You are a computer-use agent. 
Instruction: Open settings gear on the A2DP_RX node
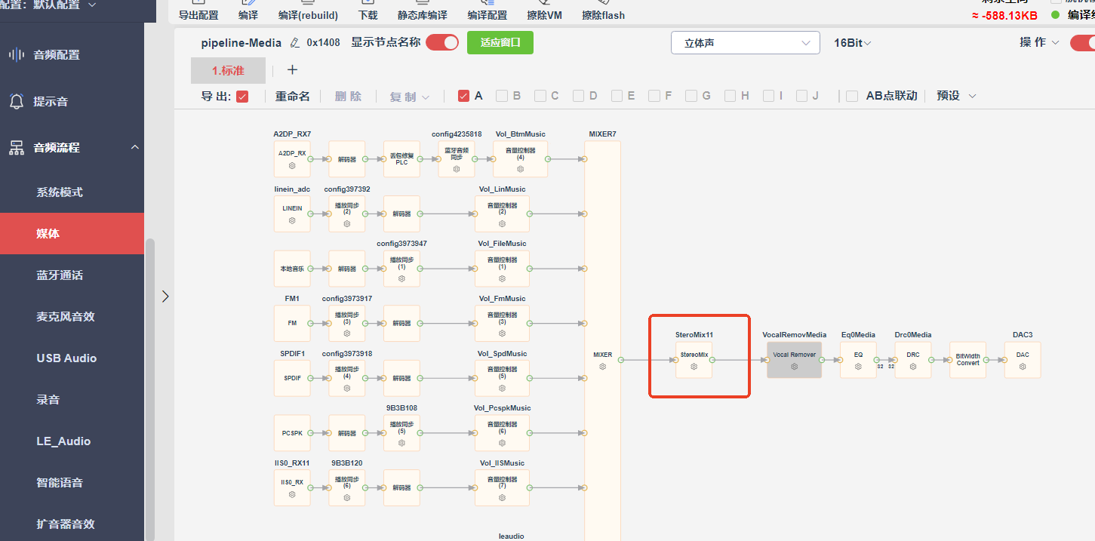(292, 166)
